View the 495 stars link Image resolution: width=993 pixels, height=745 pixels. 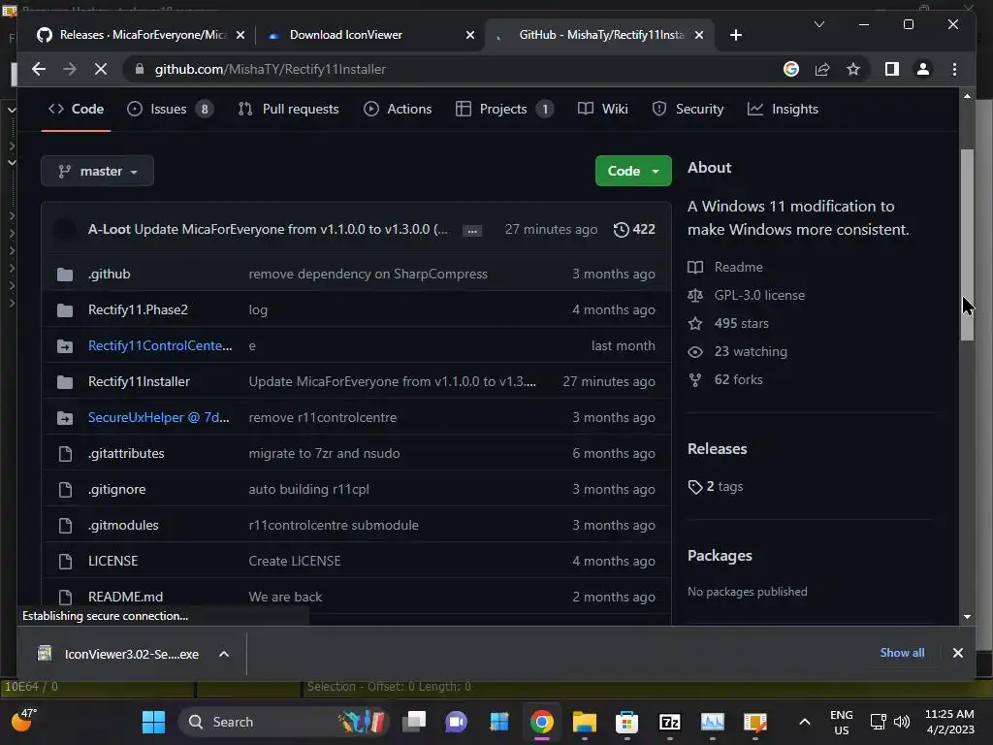(x=728, y=323)
